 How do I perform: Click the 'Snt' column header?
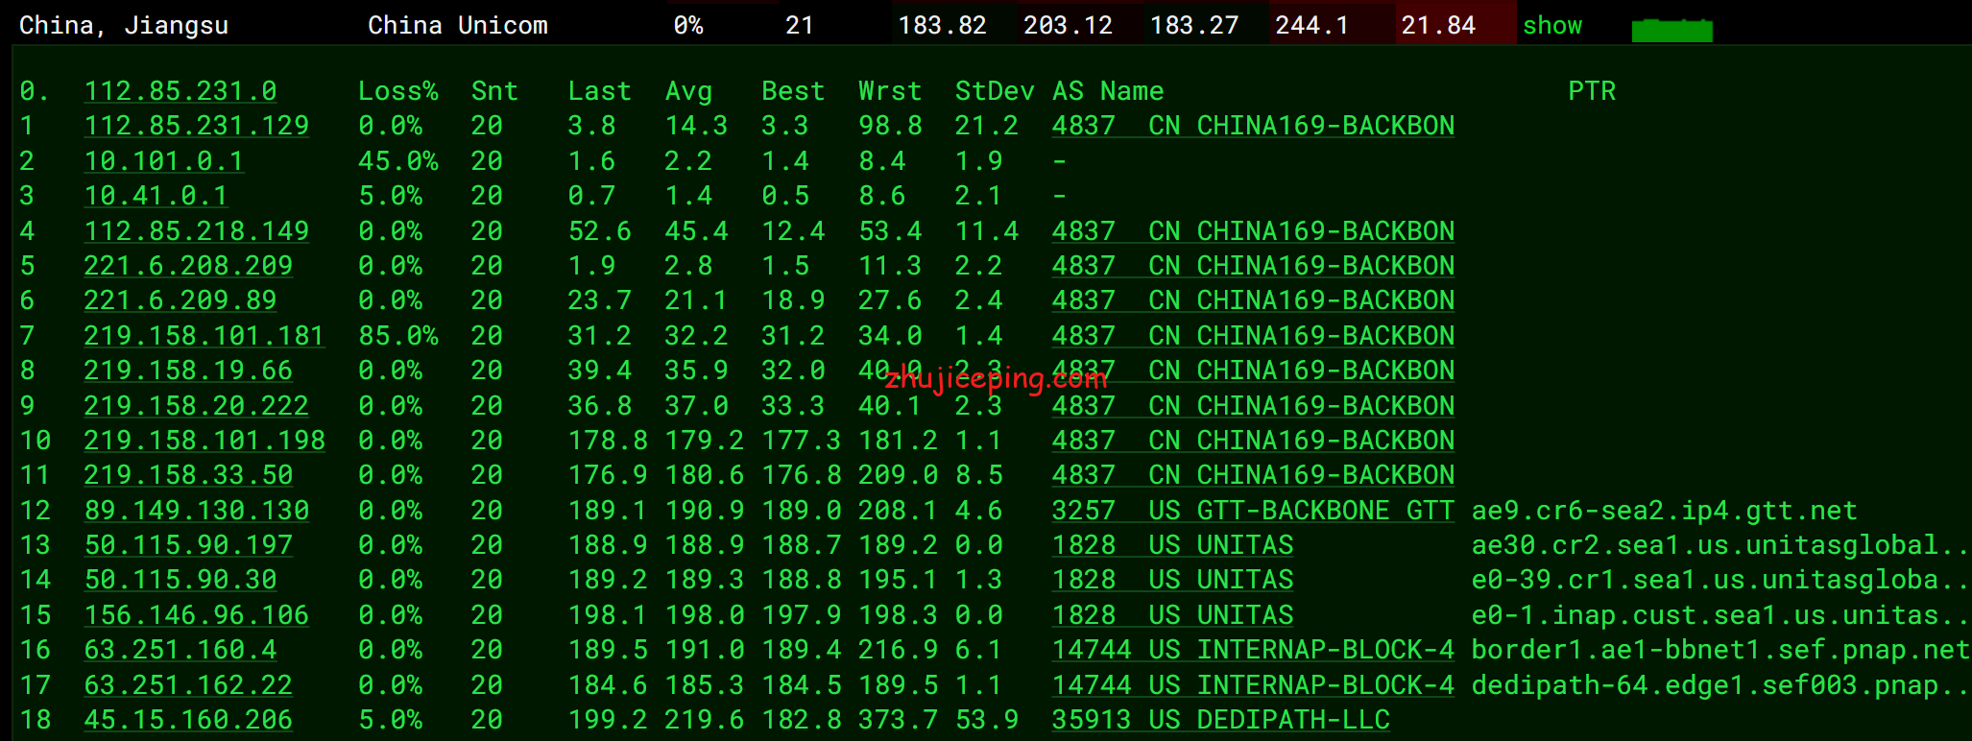(x=494, y=91)
